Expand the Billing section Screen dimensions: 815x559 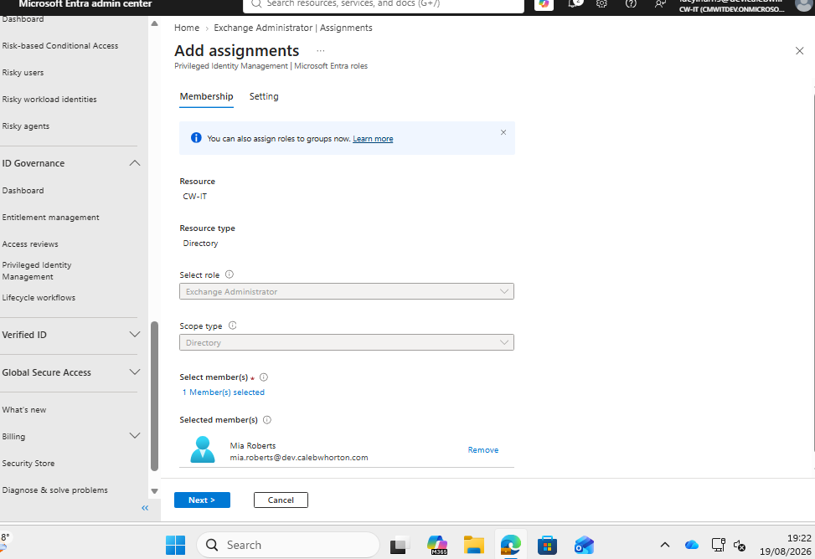135,436
